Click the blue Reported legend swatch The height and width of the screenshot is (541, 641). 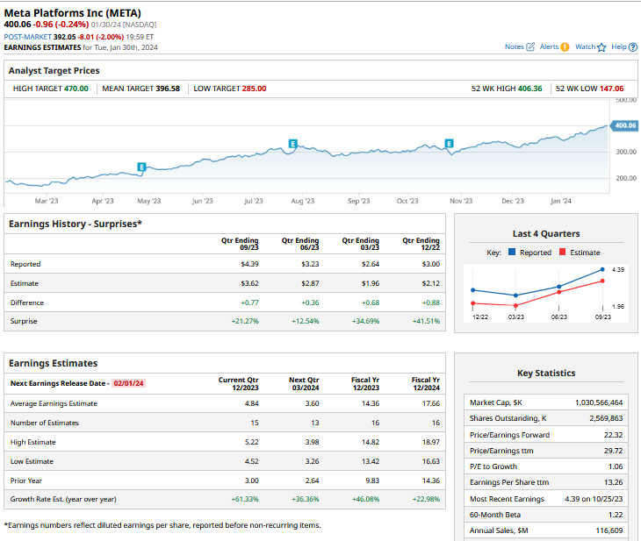pyautogui.click(x=512, y=252)
